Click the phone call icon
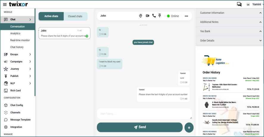Image resolution: width=264 pixels, height=137 pixels. (x=154, y=16)
